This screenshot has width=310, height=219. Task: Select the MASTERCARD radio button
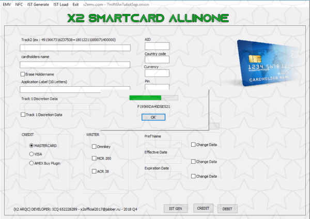pos(31,146)
